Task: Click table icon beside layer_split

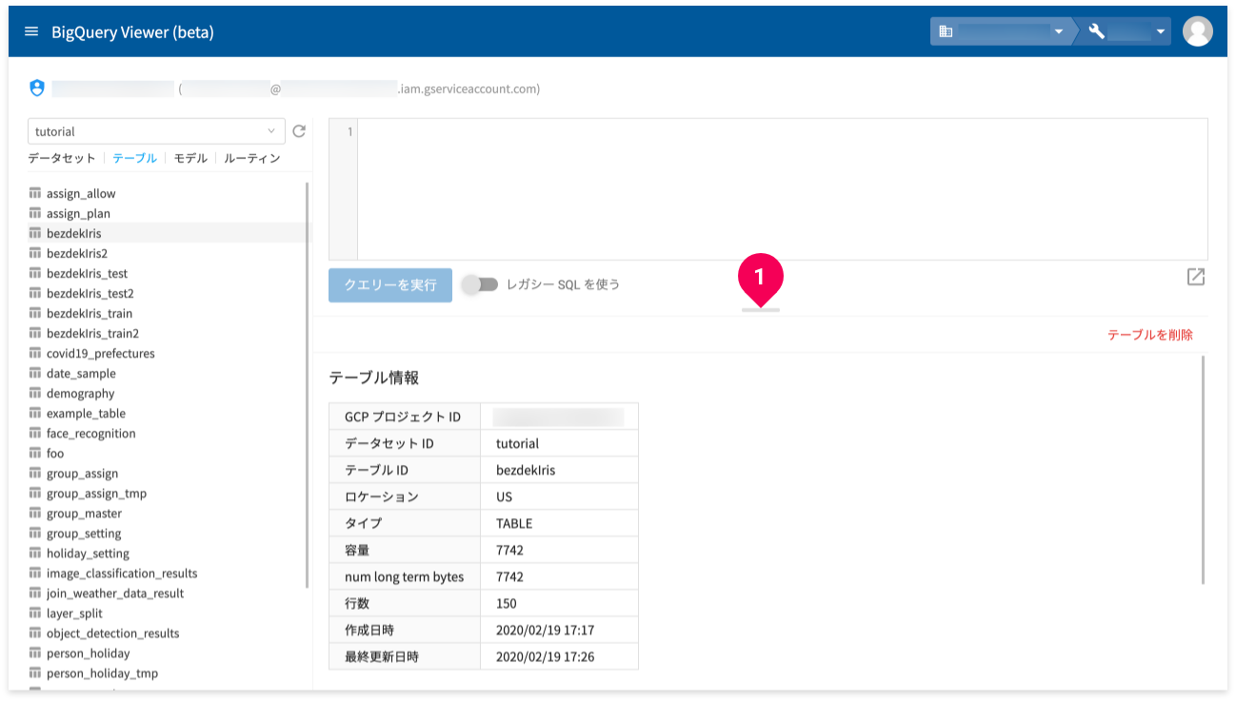Action: click(x=35, y=613)
